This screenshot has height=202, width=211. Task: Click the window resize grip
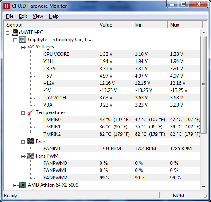click(x=205, y=196)
